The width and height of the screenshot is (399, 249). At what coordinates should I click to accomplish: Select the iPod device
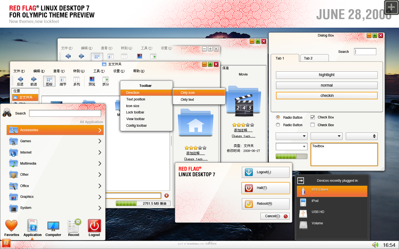[332, 202]
